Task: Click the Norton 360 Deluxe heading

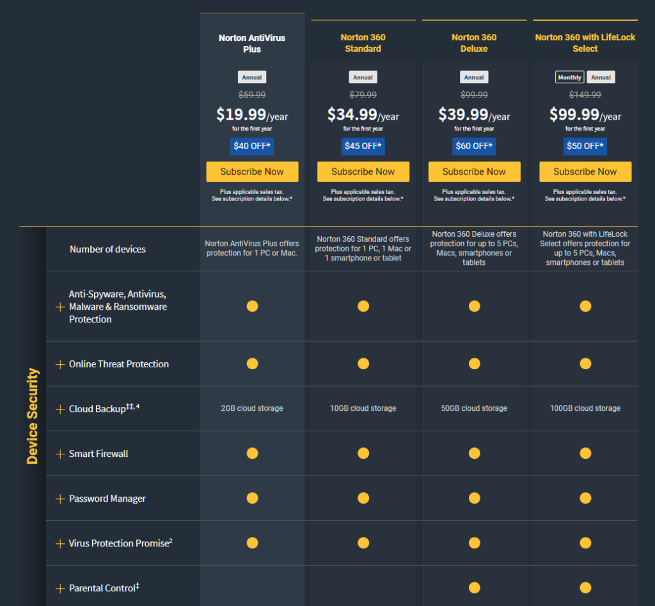Action: (x=474, y=43)
